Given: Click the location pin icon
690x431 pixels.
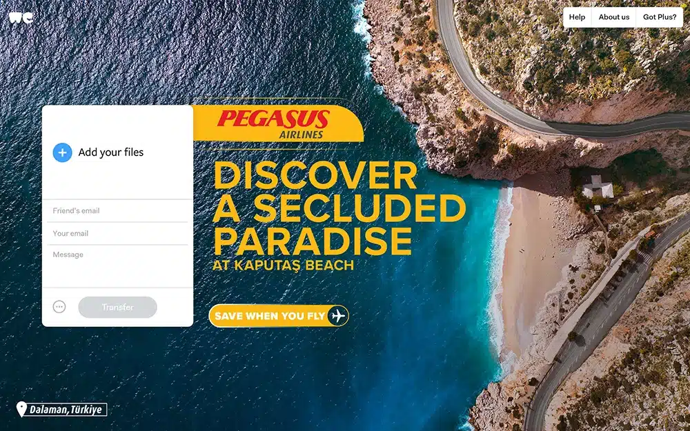Looking at the screenshot, I should (21, 409).
